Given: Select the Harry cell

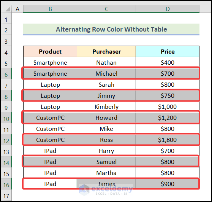Looking at the screenshot, I should pos(106,151).
